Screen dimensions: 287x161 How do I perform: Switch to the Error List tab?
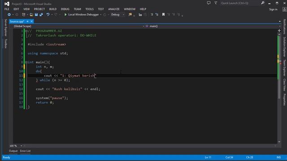point(25,151)
